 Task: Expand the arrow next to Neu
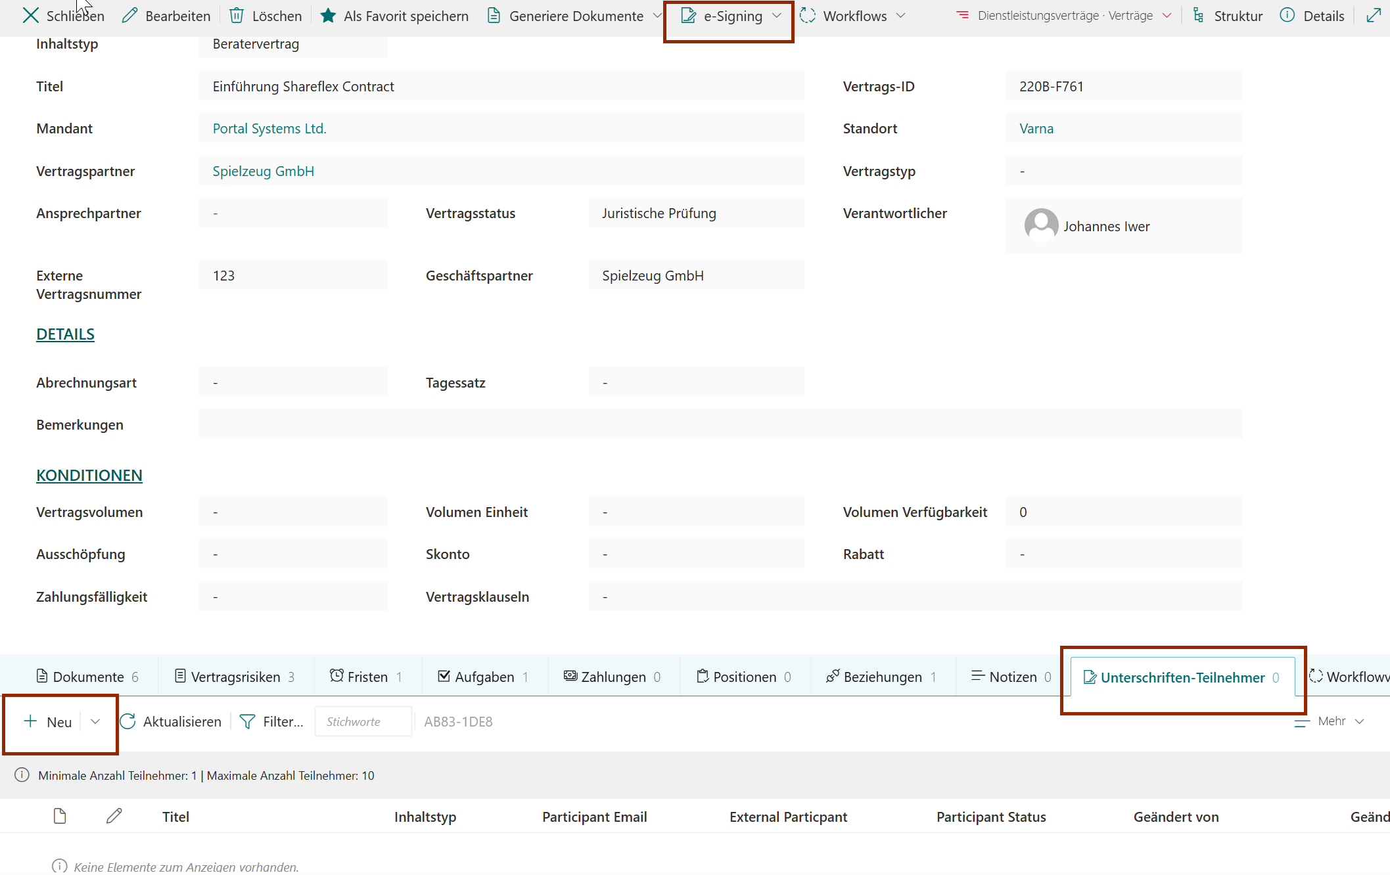[x=95, y=721]
